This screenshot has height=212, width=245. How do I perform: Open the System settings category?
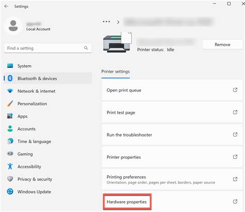coord(48,66)
